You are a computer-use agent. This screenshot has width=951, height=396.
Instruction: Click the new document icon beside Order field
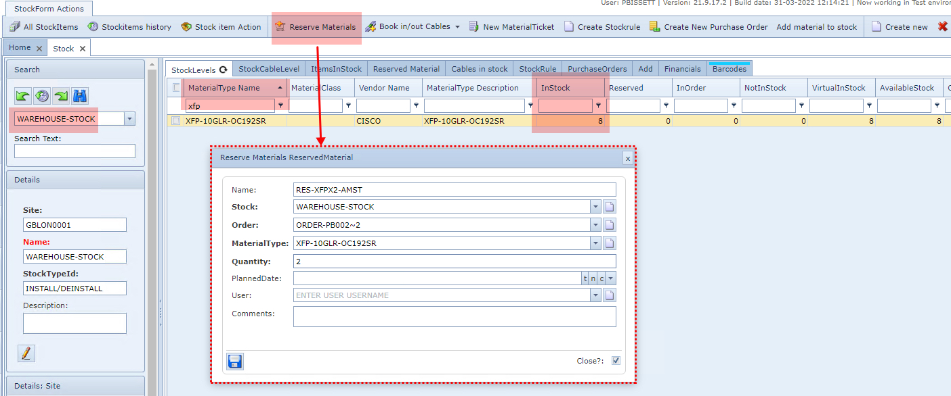[610, 225]
